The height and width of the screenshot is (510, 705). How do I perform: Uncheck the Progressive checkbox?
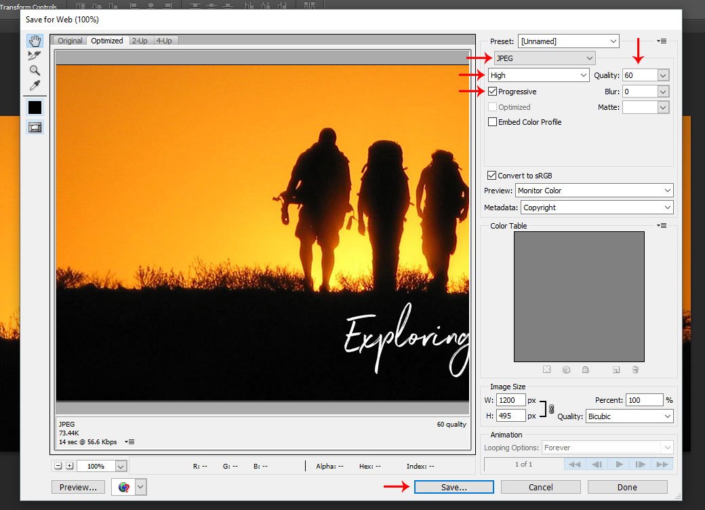[492, 92]
